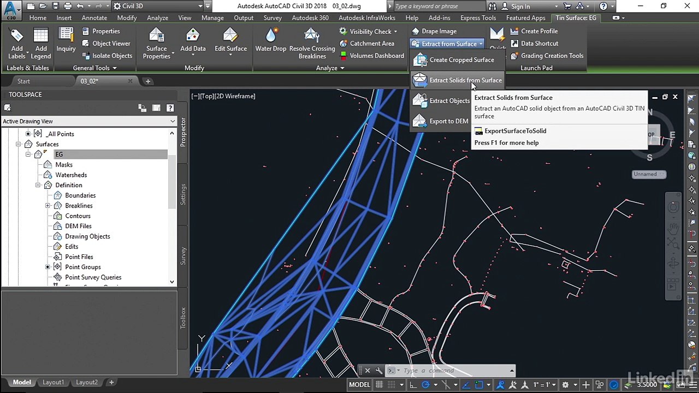Expand the Point Groups node
The height and width of the screenshot is (393, 699).
[x=48, y=267]
